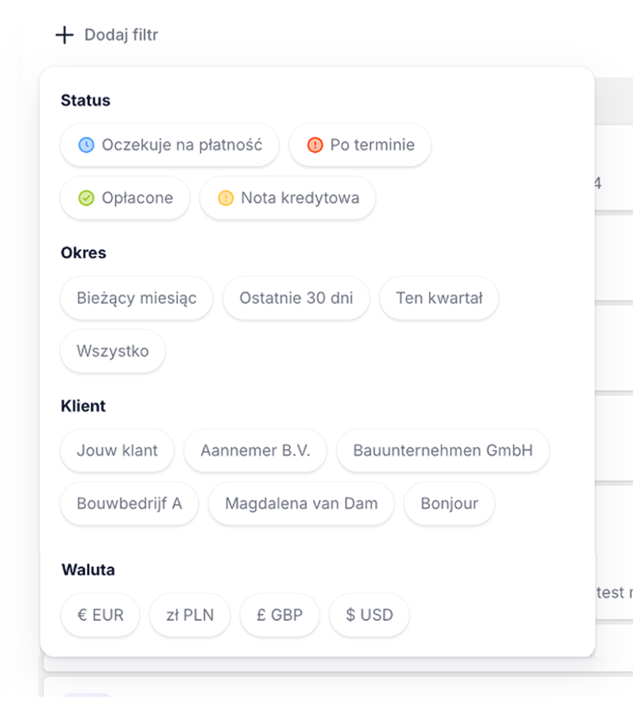Filter by client Magdalena van Dam
Image resolution: width=633 pixels, height=705 pixels.
pyautogui.click(x=301, y=503)
